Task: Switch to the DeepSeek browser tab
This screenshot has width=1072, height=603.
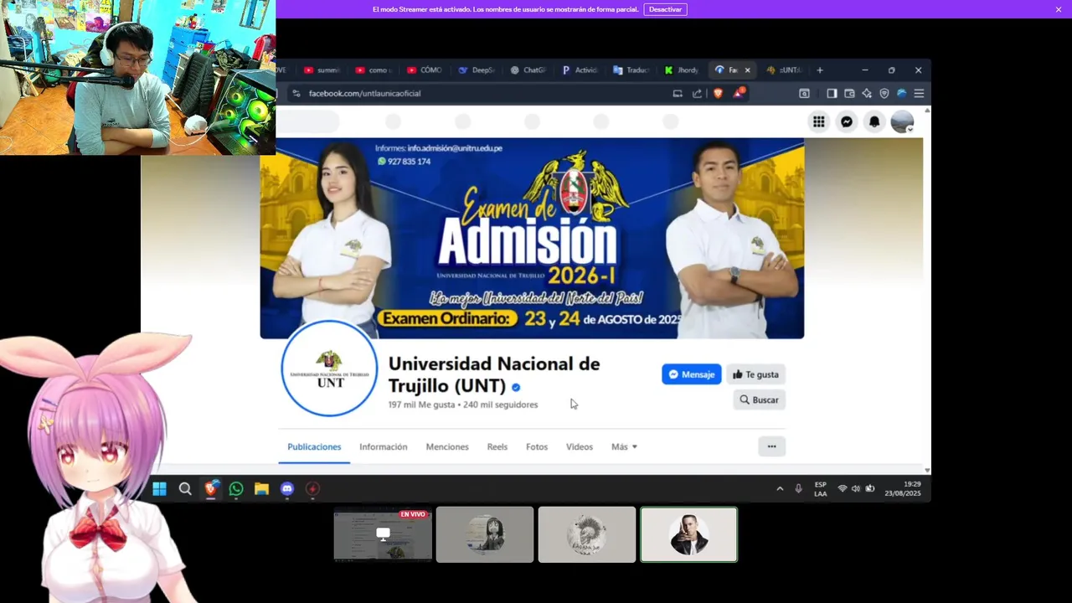Action: 477,70
